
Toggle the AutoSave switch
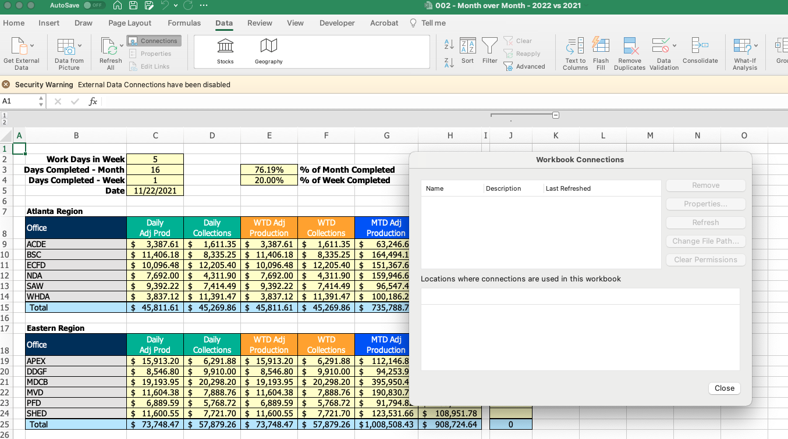click(x=94, y=5)
